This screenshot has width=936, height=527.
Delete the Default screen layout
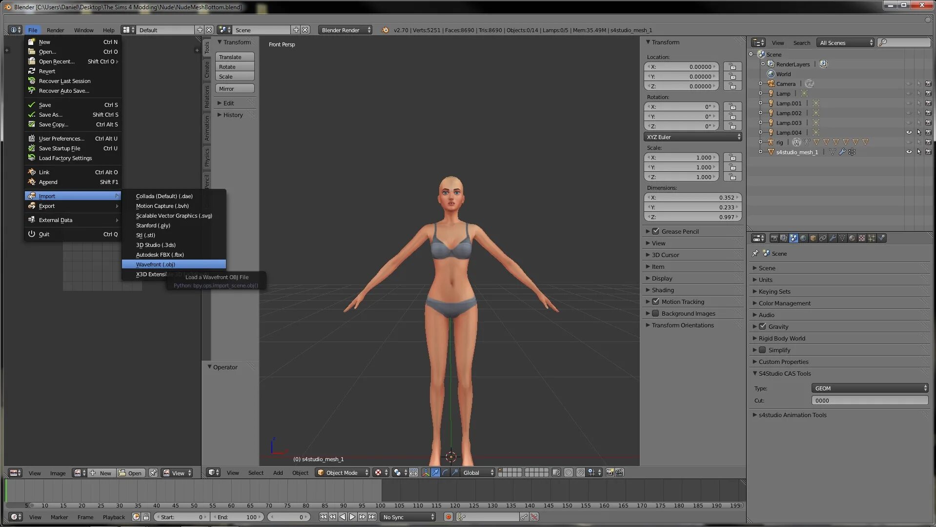pos(209,30)
